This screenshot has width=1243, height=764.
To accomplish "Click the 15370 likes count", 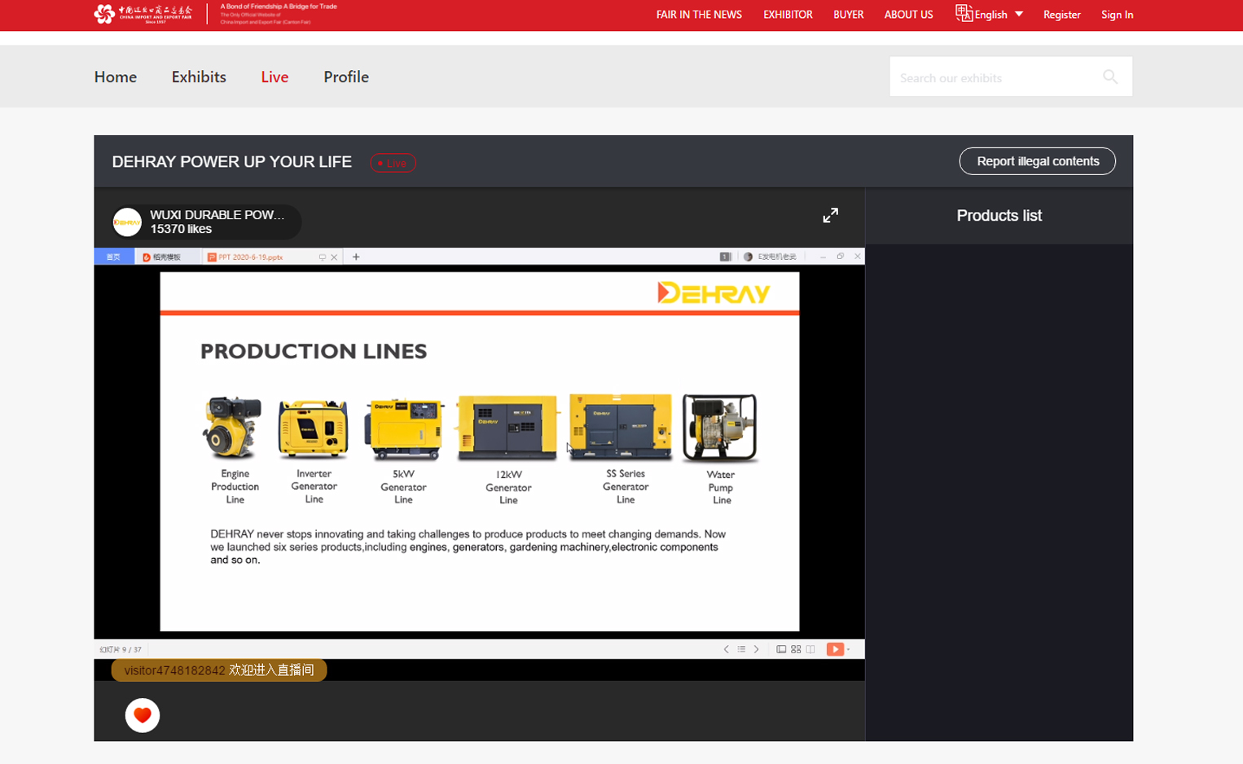I will pyautogui.click(x=181, y=229).
